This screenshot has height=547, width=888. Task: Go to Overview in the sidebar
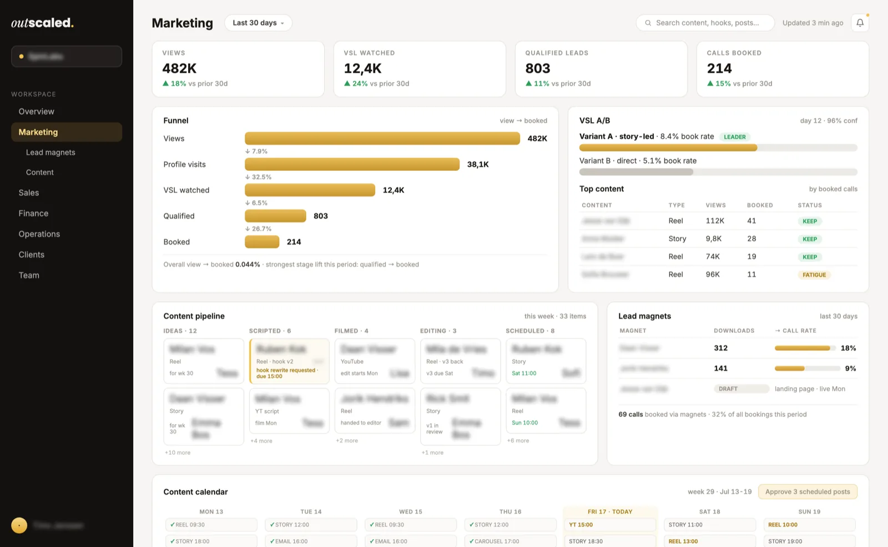[67, 112]
